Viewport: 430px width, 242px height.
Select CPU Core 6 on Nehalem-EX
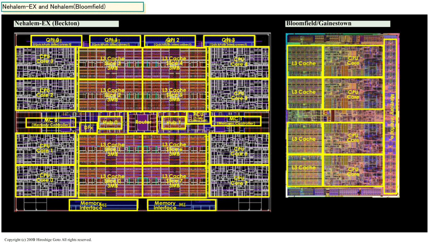pos(239,149)
